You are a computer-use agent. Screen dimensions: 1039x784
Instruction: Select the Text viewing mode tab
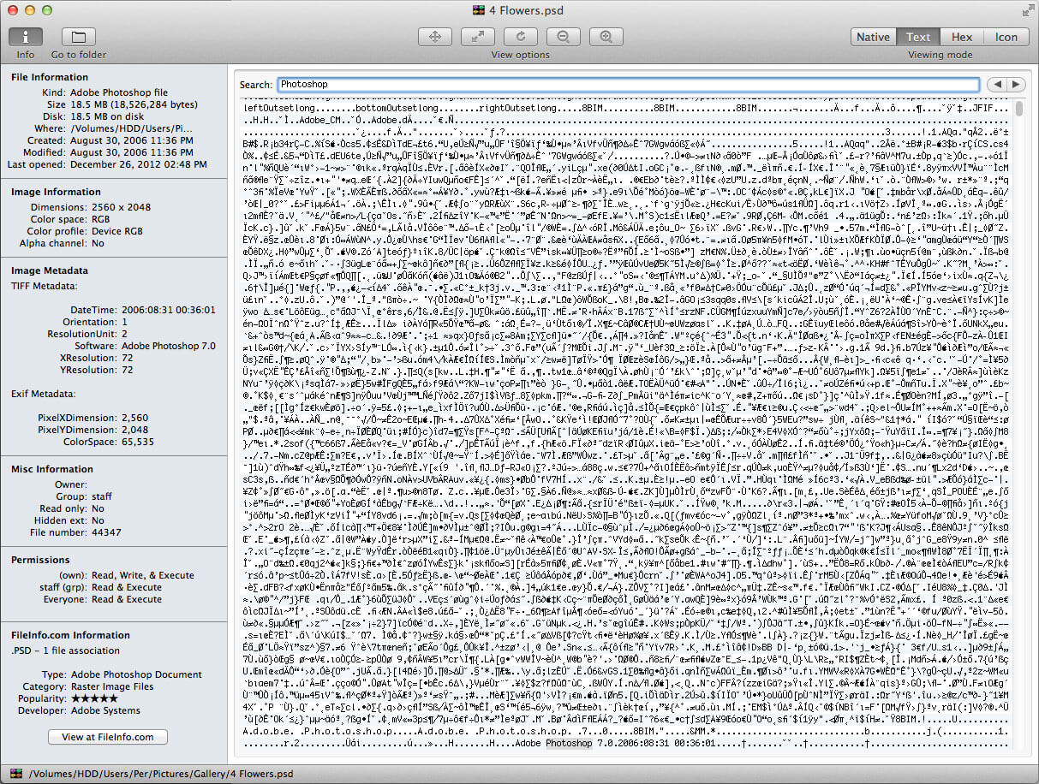pos(918,37)
